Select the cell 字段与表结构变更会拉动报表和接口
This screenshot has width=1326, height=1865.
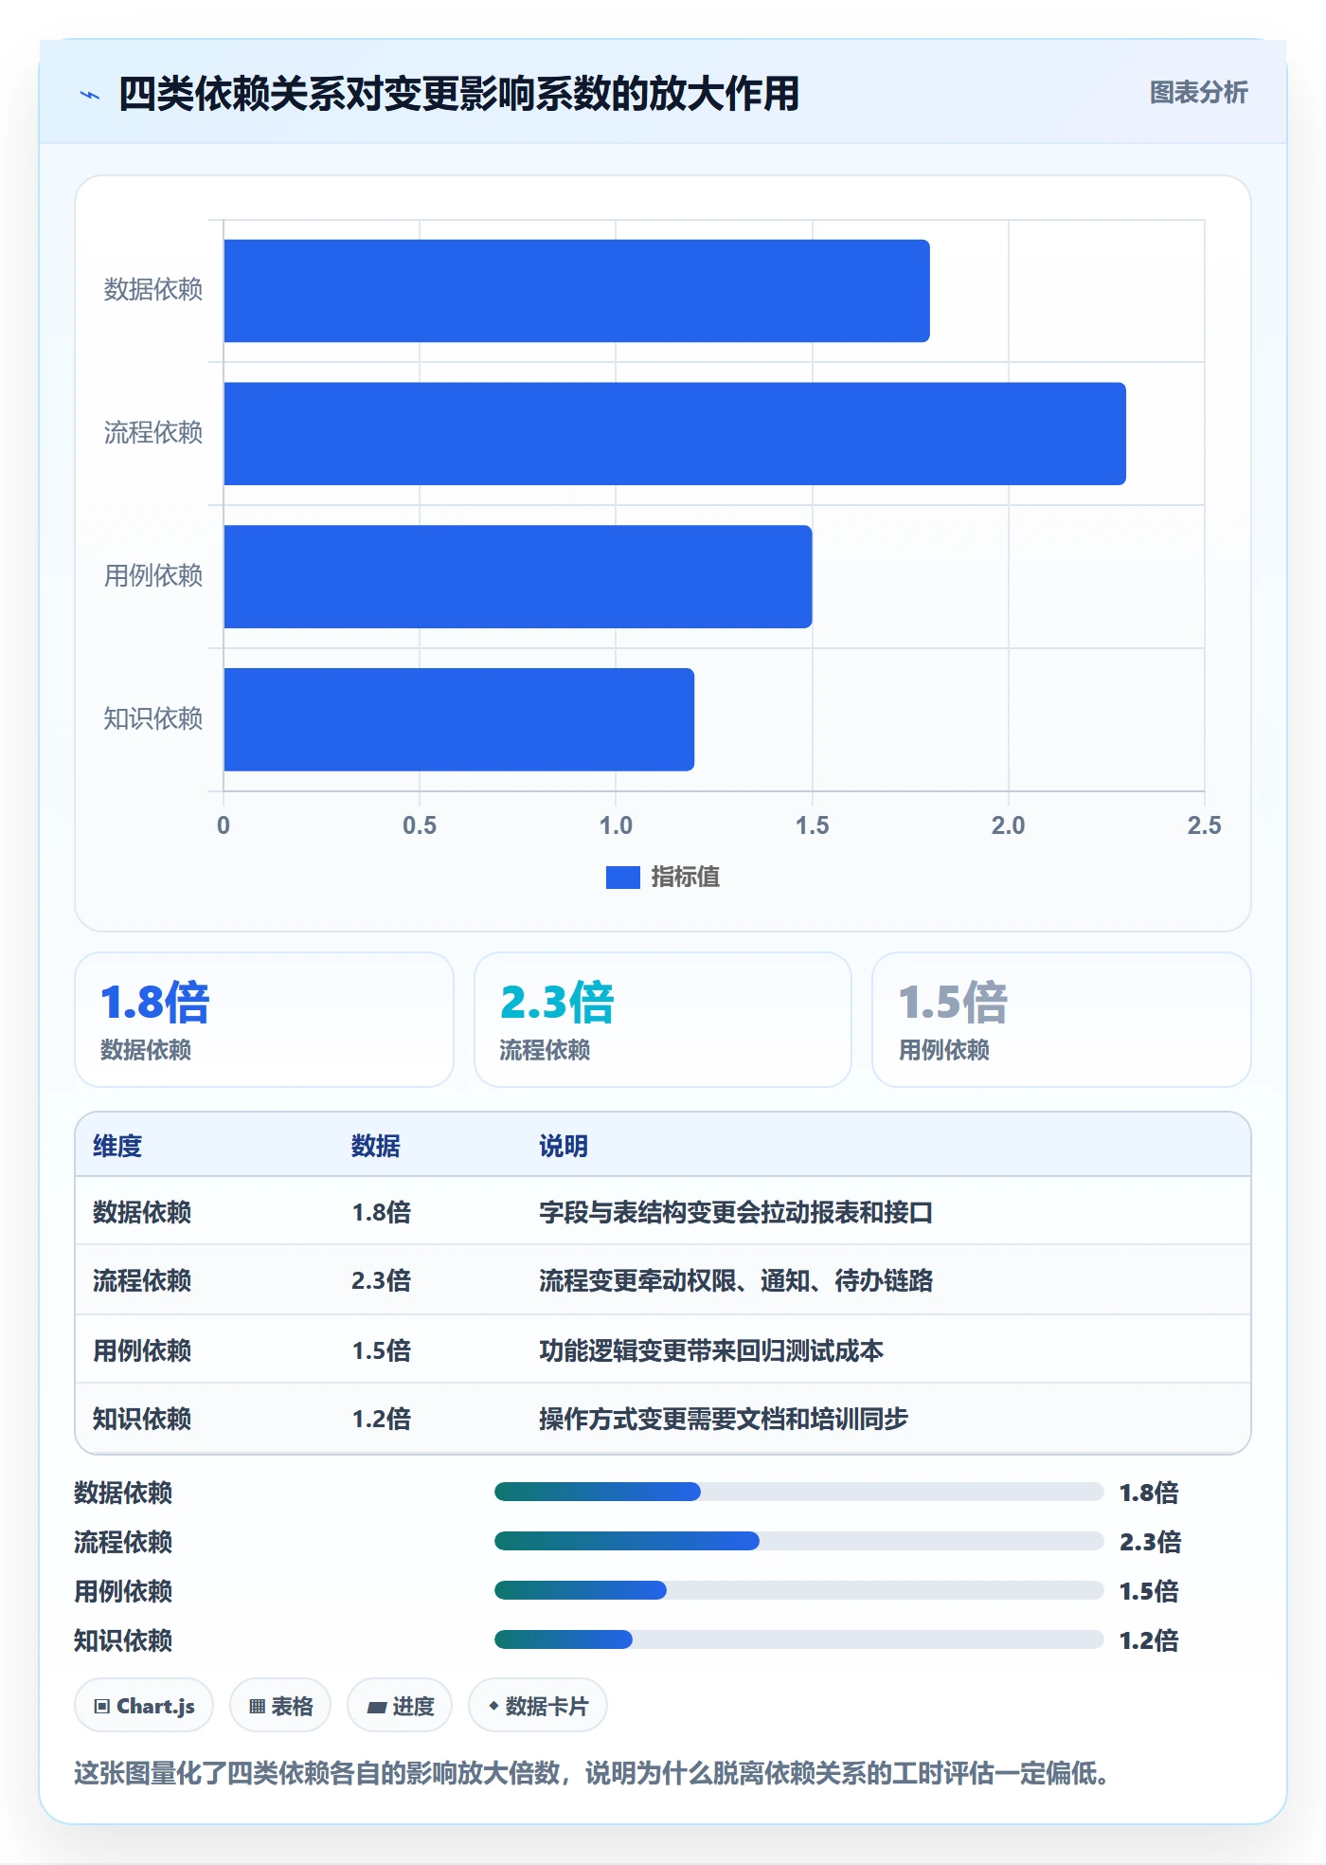tap(736, 1212)
